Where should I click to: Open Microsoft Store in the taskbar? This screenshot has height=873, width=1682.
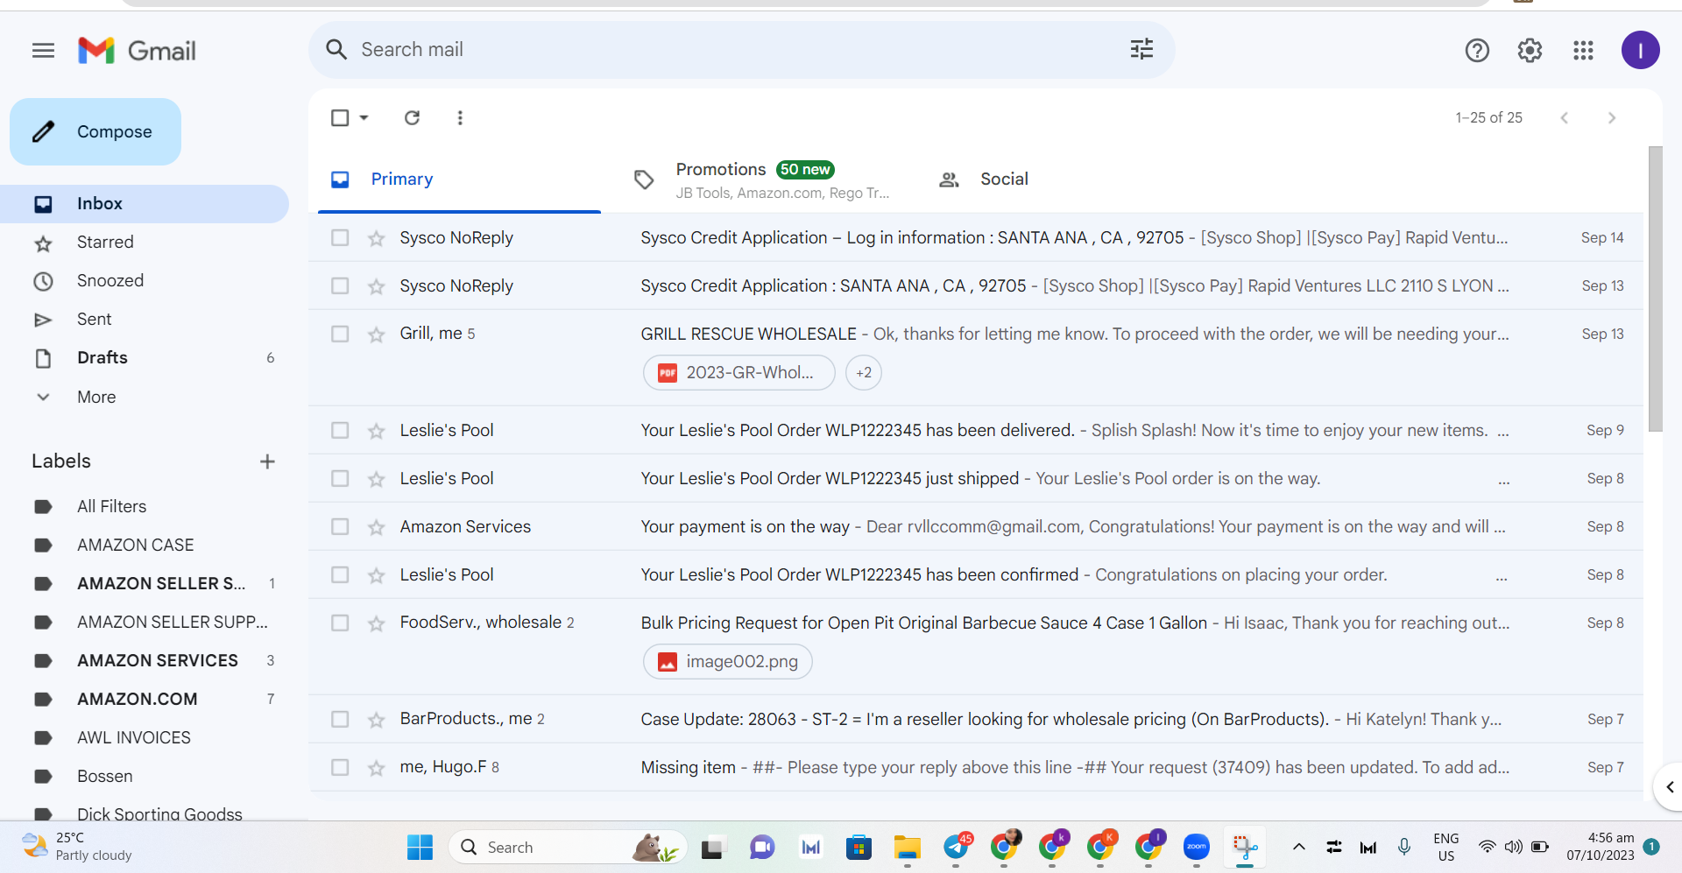[859, 847]
